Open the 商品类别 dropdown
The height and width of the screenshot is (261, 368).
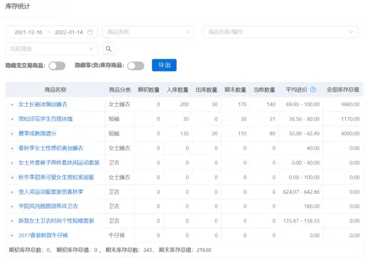(149, 32)
